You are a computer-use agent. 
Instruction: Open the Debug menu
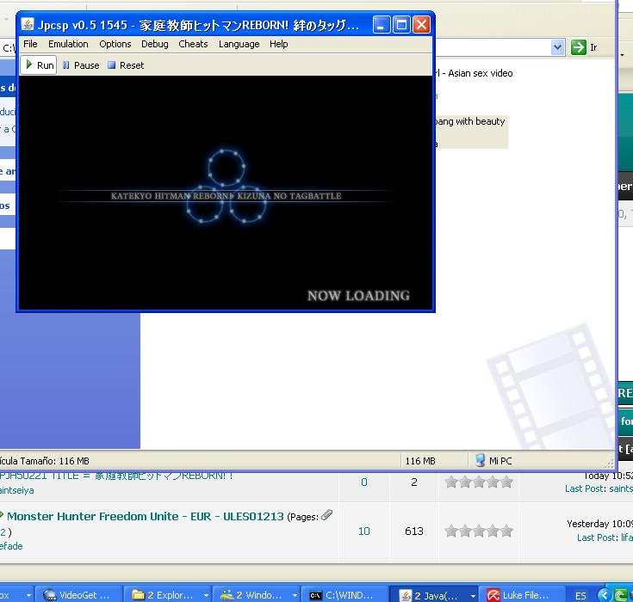[155, 44]
